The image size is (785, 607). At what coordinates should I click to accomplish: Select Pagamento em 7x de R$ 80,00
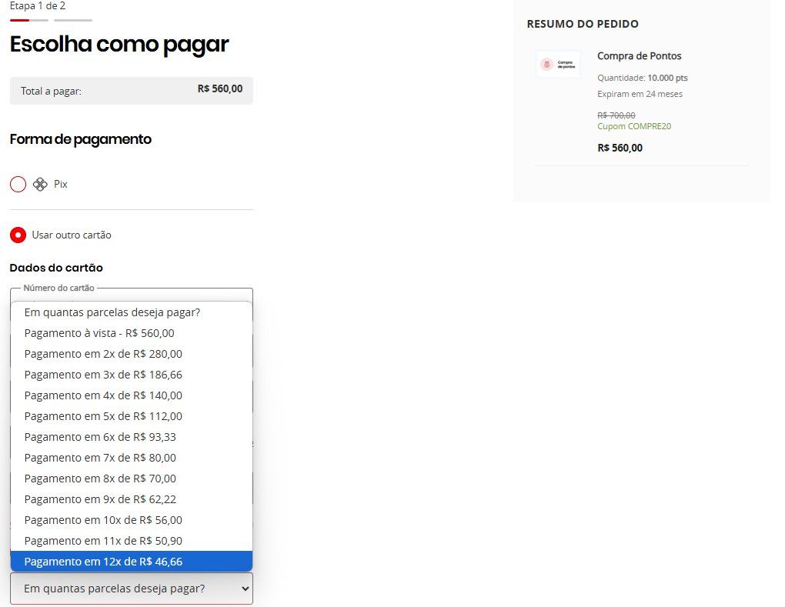[x=132, y=458]
